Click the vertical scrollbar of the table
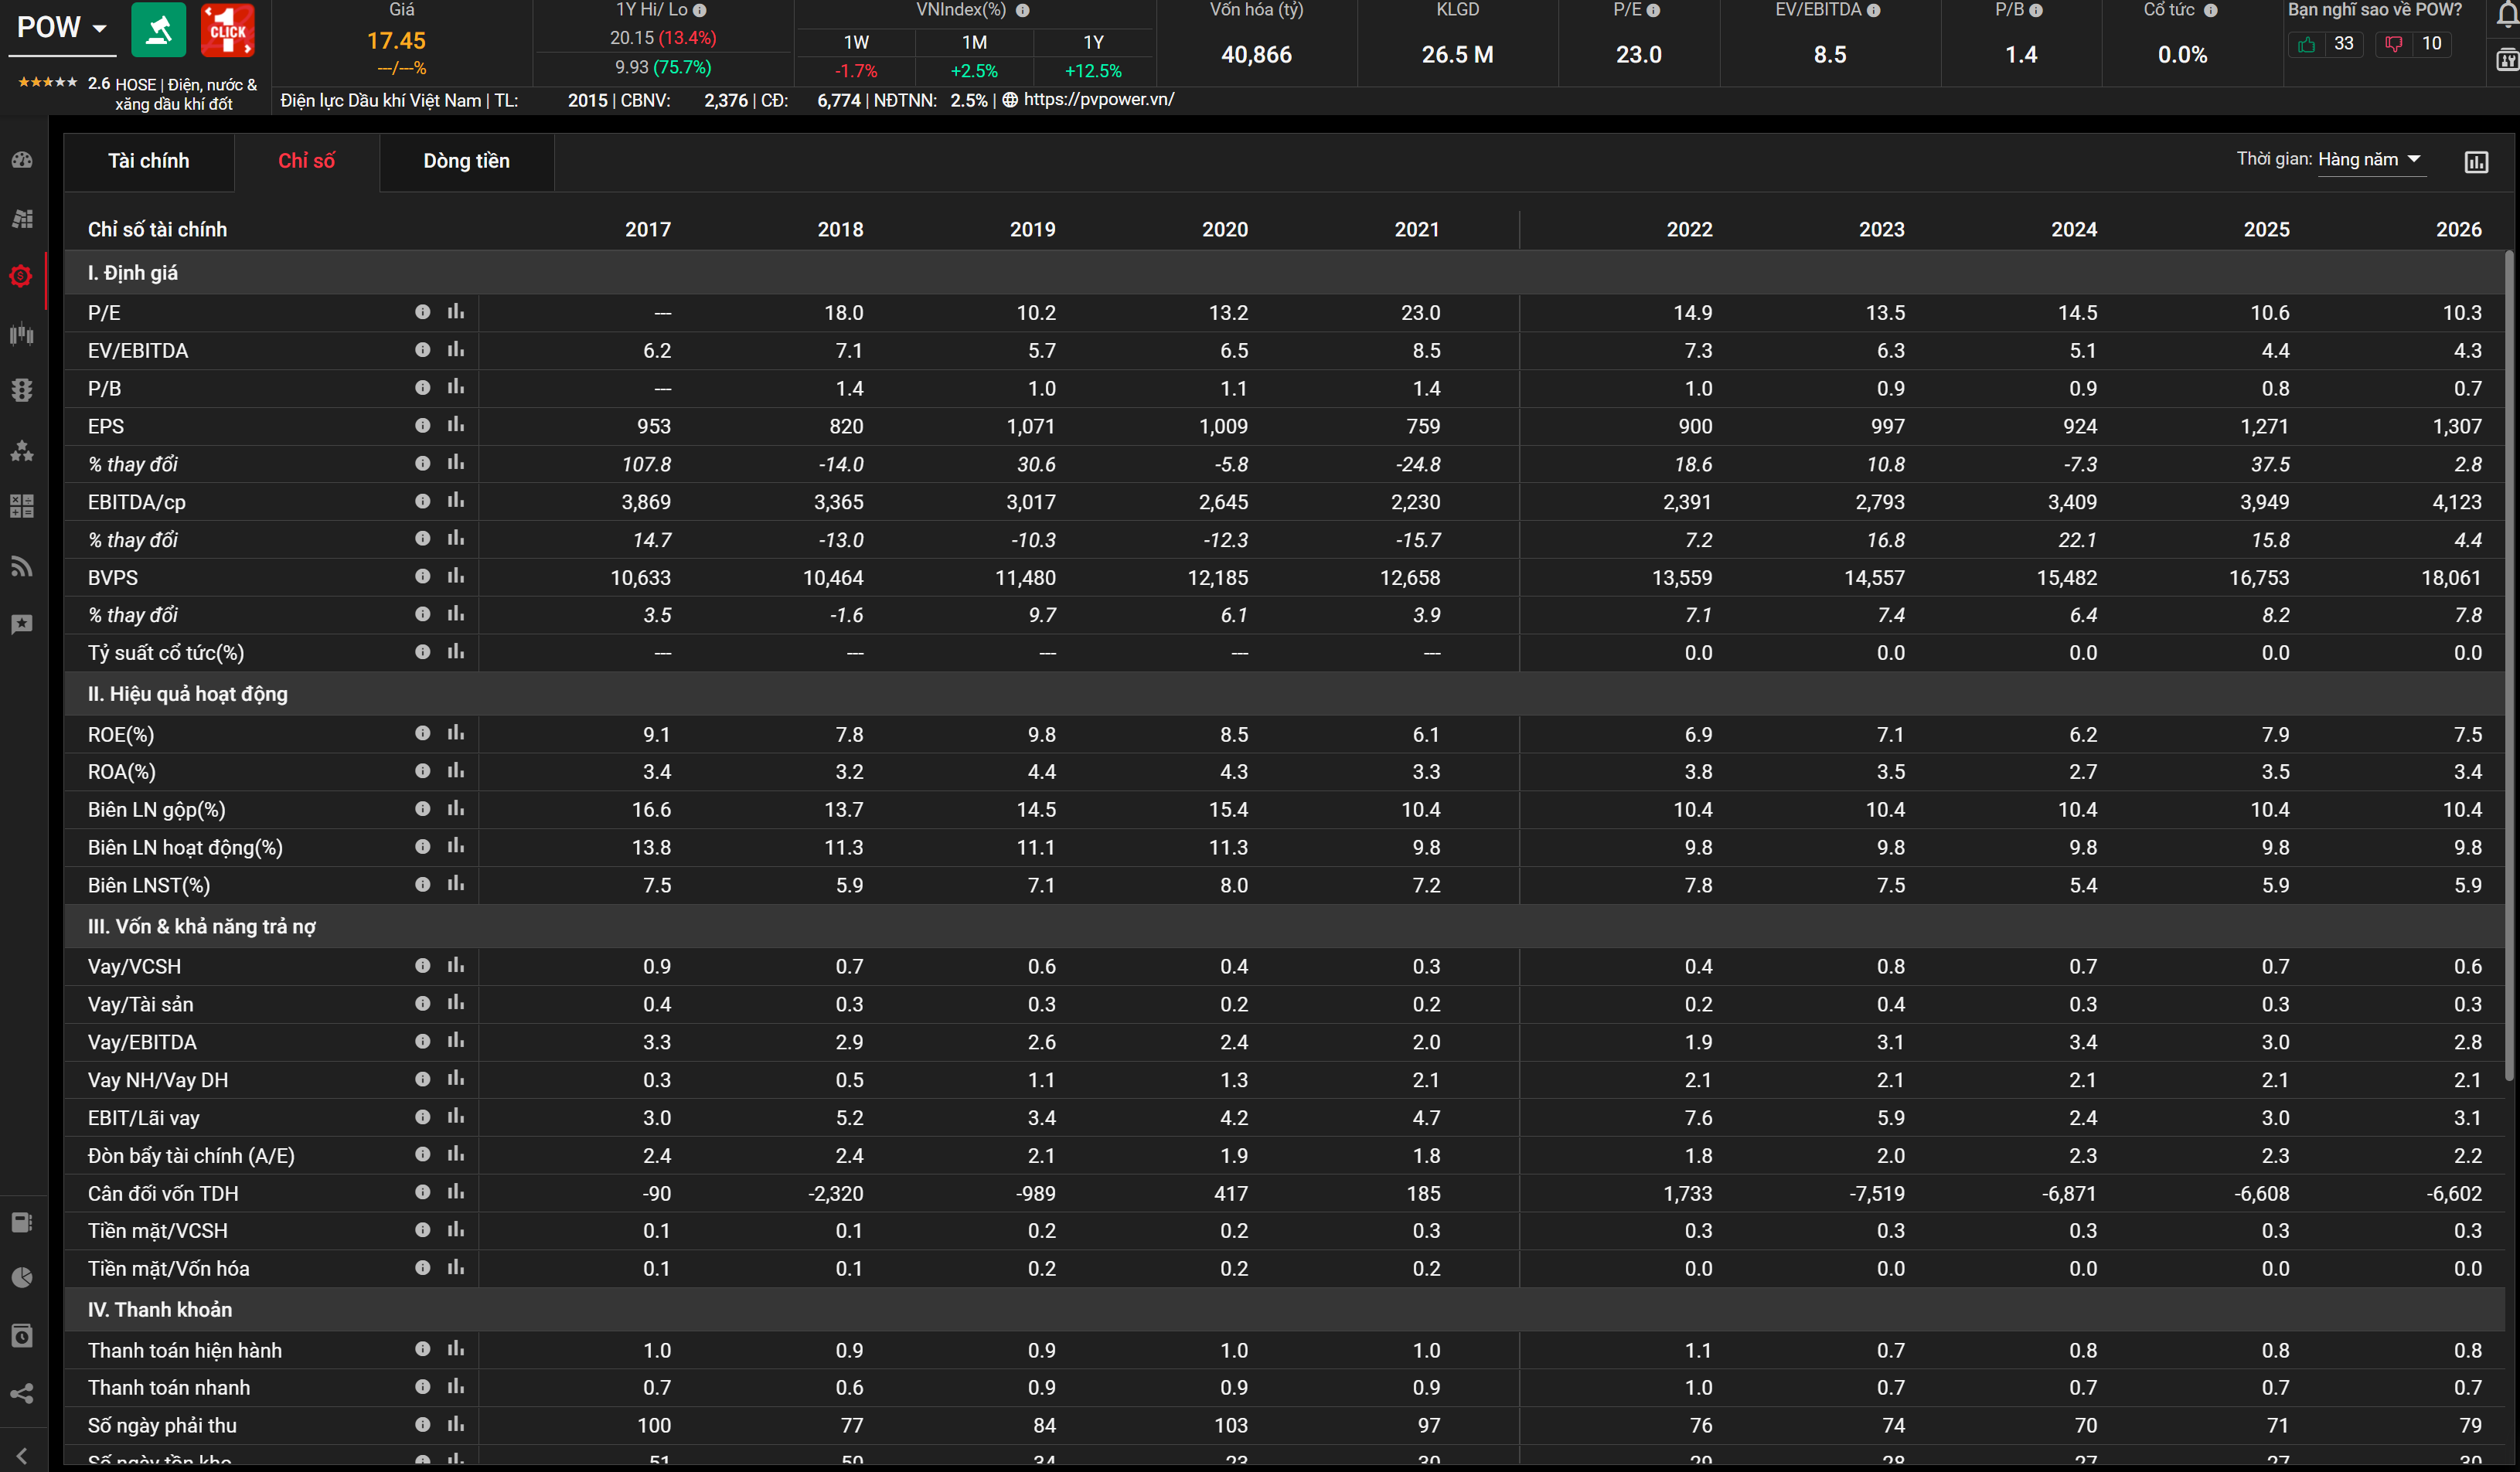The image size is (2520, 1472). pos(2509,665)
